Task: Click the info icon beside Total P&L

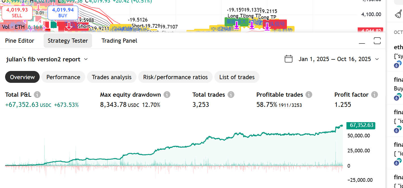Action: pyautogui.click(x=37, y=95)
